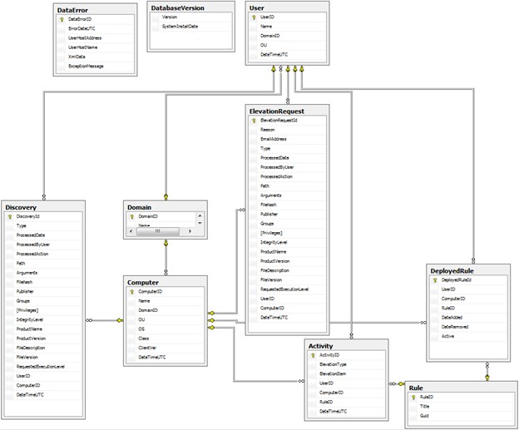Click the key icon beside DiscoveryId
The image size is (519, 430).
[x=10, y=216]
